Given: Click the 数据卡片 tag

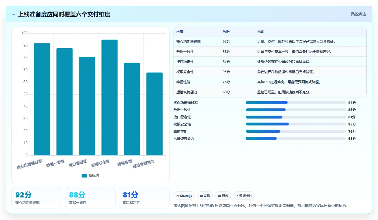Looking at the screenshot, I should tap(244, 196).
